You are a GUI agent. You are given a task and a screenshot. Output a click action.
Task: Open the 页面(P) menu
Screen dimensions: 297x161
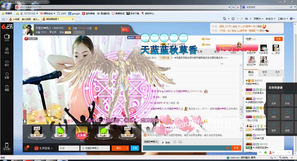258,19
